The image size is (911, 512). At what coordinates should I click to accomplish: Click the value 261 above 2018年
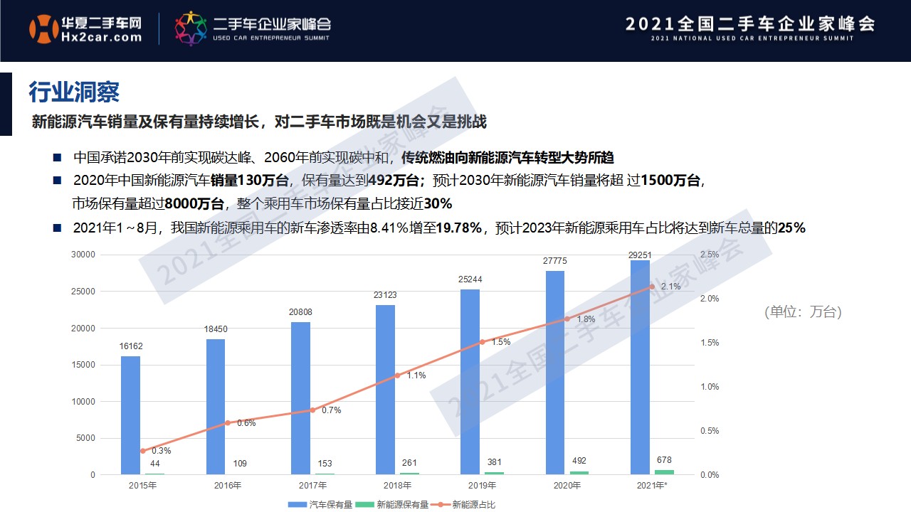(x=409, y=463)
